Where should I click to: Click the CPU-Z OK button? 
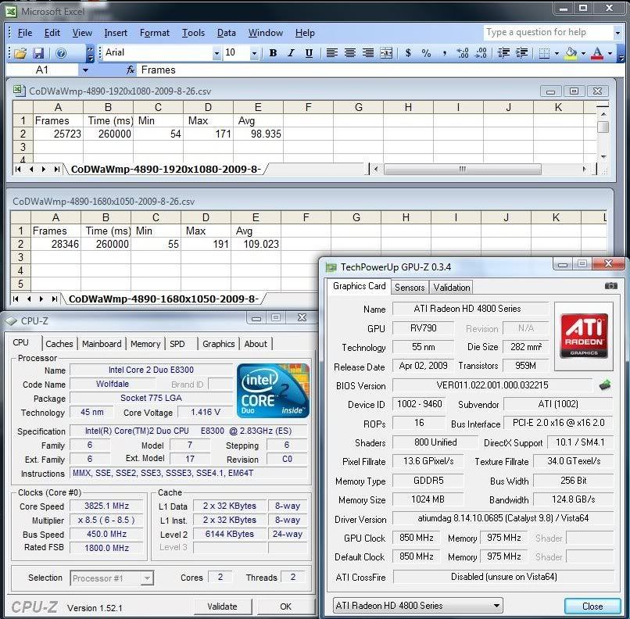coord(285,606)
